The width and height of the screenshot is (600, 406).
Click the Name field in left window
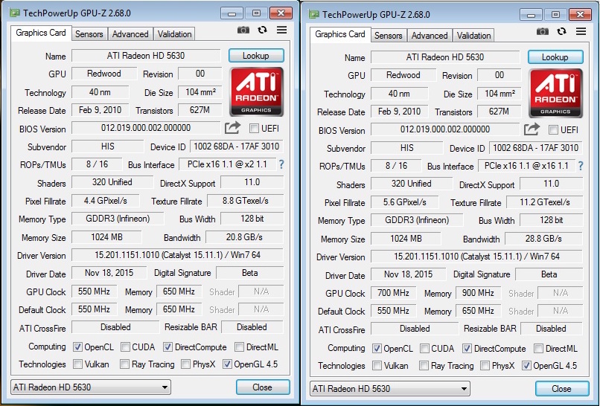tap(146, 56)
